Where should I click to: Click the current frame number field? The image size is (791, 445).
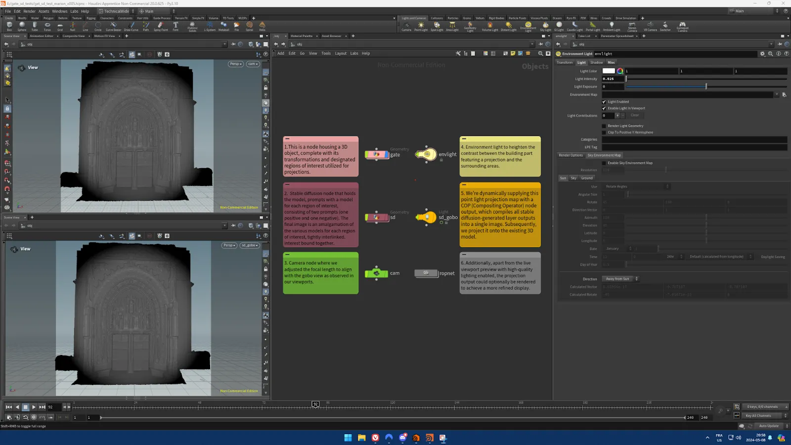53,407
